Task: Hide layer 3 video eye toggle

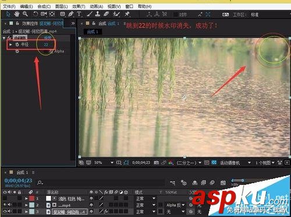Action: click(5, 211)
